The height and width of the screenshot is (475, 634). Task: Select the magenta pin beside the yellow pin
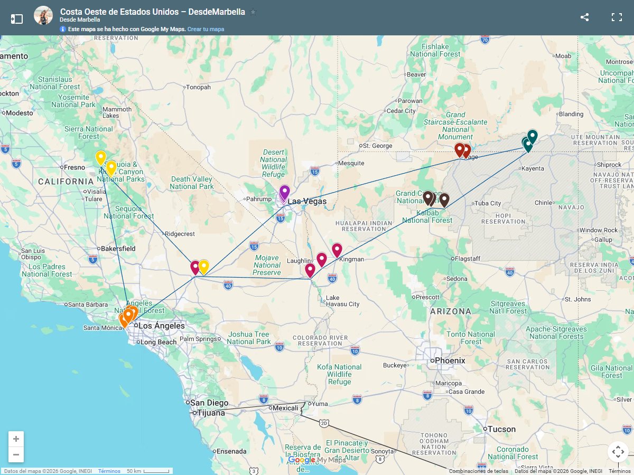coord(195,267)
